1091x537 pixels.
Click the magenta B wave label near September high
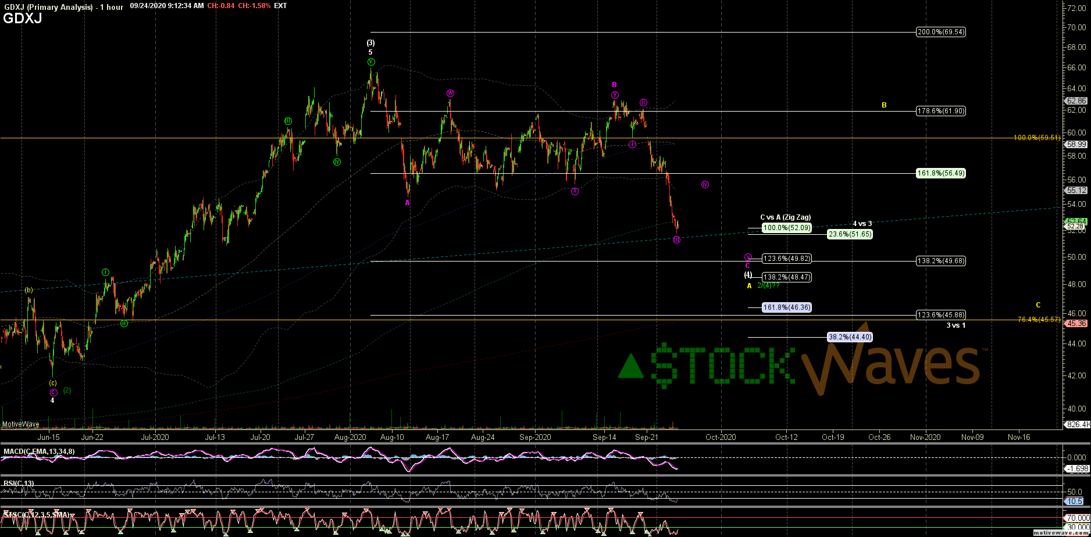[614, 85]
